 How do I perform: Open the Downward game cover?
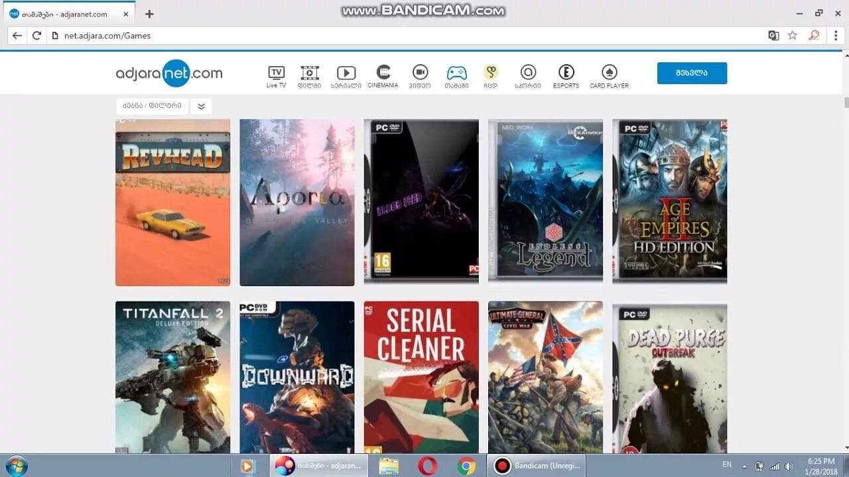click(x=297, y=378)
